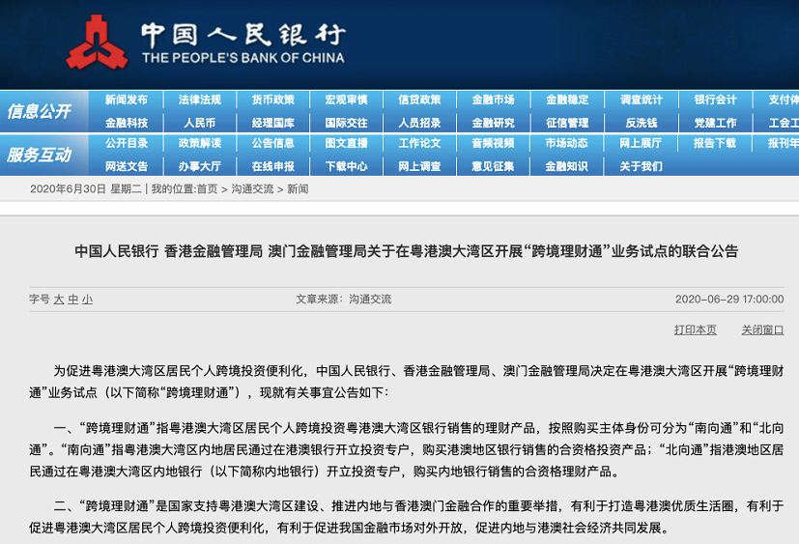Go to 音频视频 section

tap(493, 143)
